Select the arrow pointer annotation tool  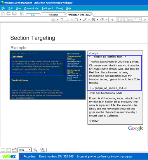[53, 20]
